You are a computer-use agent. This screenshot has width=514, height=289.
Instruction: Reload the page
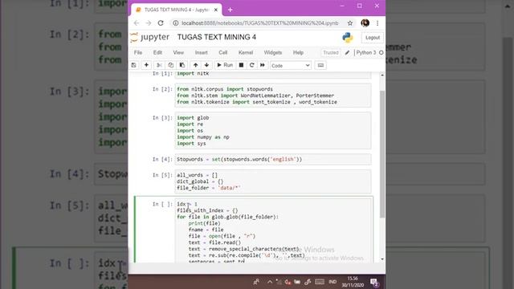click(161, 23)
